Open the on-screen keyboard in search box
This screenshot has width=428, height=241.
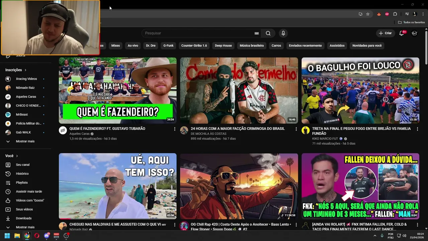[x=256, y=33]
